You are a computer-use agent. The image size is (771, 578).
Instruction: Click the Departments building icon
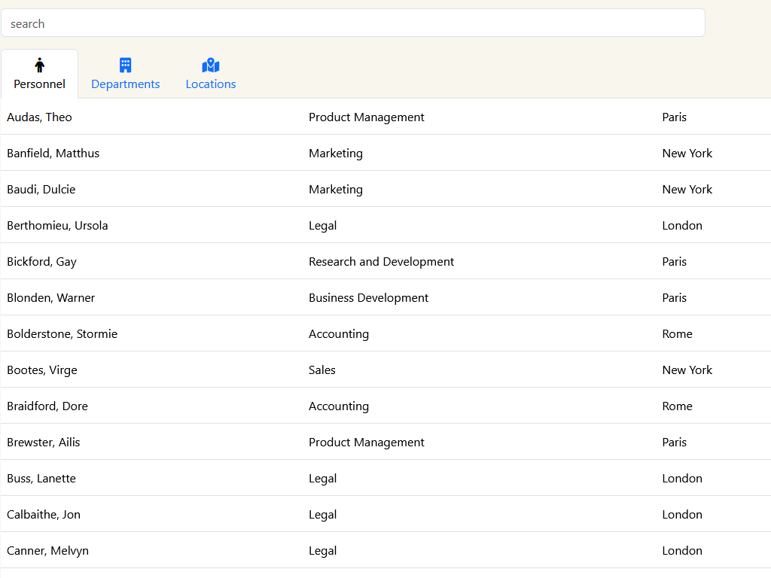[x=126, y=65]
